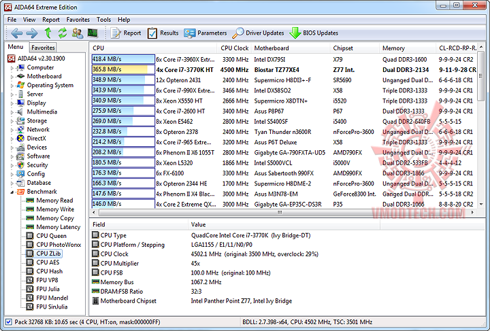Select the Database icon in tree
This screenshot has width=490, height=331.
(20, 183)
